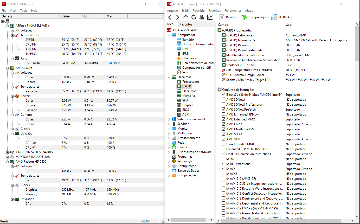The width and height of the screenshot is (360, 224).
Task: Click the Relatório report icon
Action: point(222,17)
